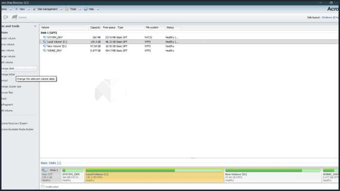This screenshot has width=340, height=191.
Task: Click the panel splitter dots handle
Action: pos(193,158)
